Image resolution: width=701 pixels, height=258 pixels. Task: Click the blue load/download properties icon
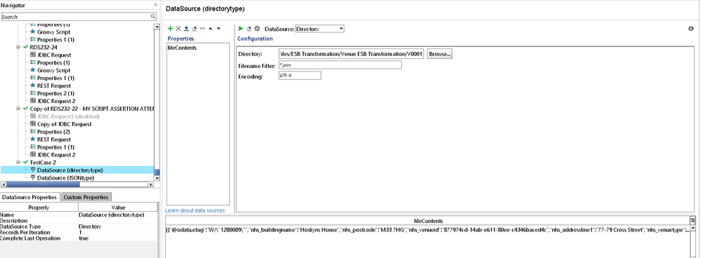click(186, 29)
